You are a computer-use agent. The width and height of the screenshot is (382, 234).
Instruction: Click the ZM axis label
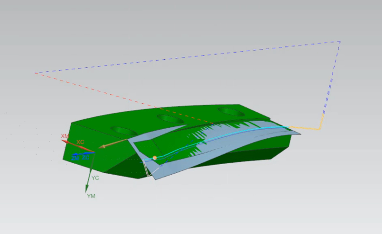pyautogui.click(x=75, y=158)
